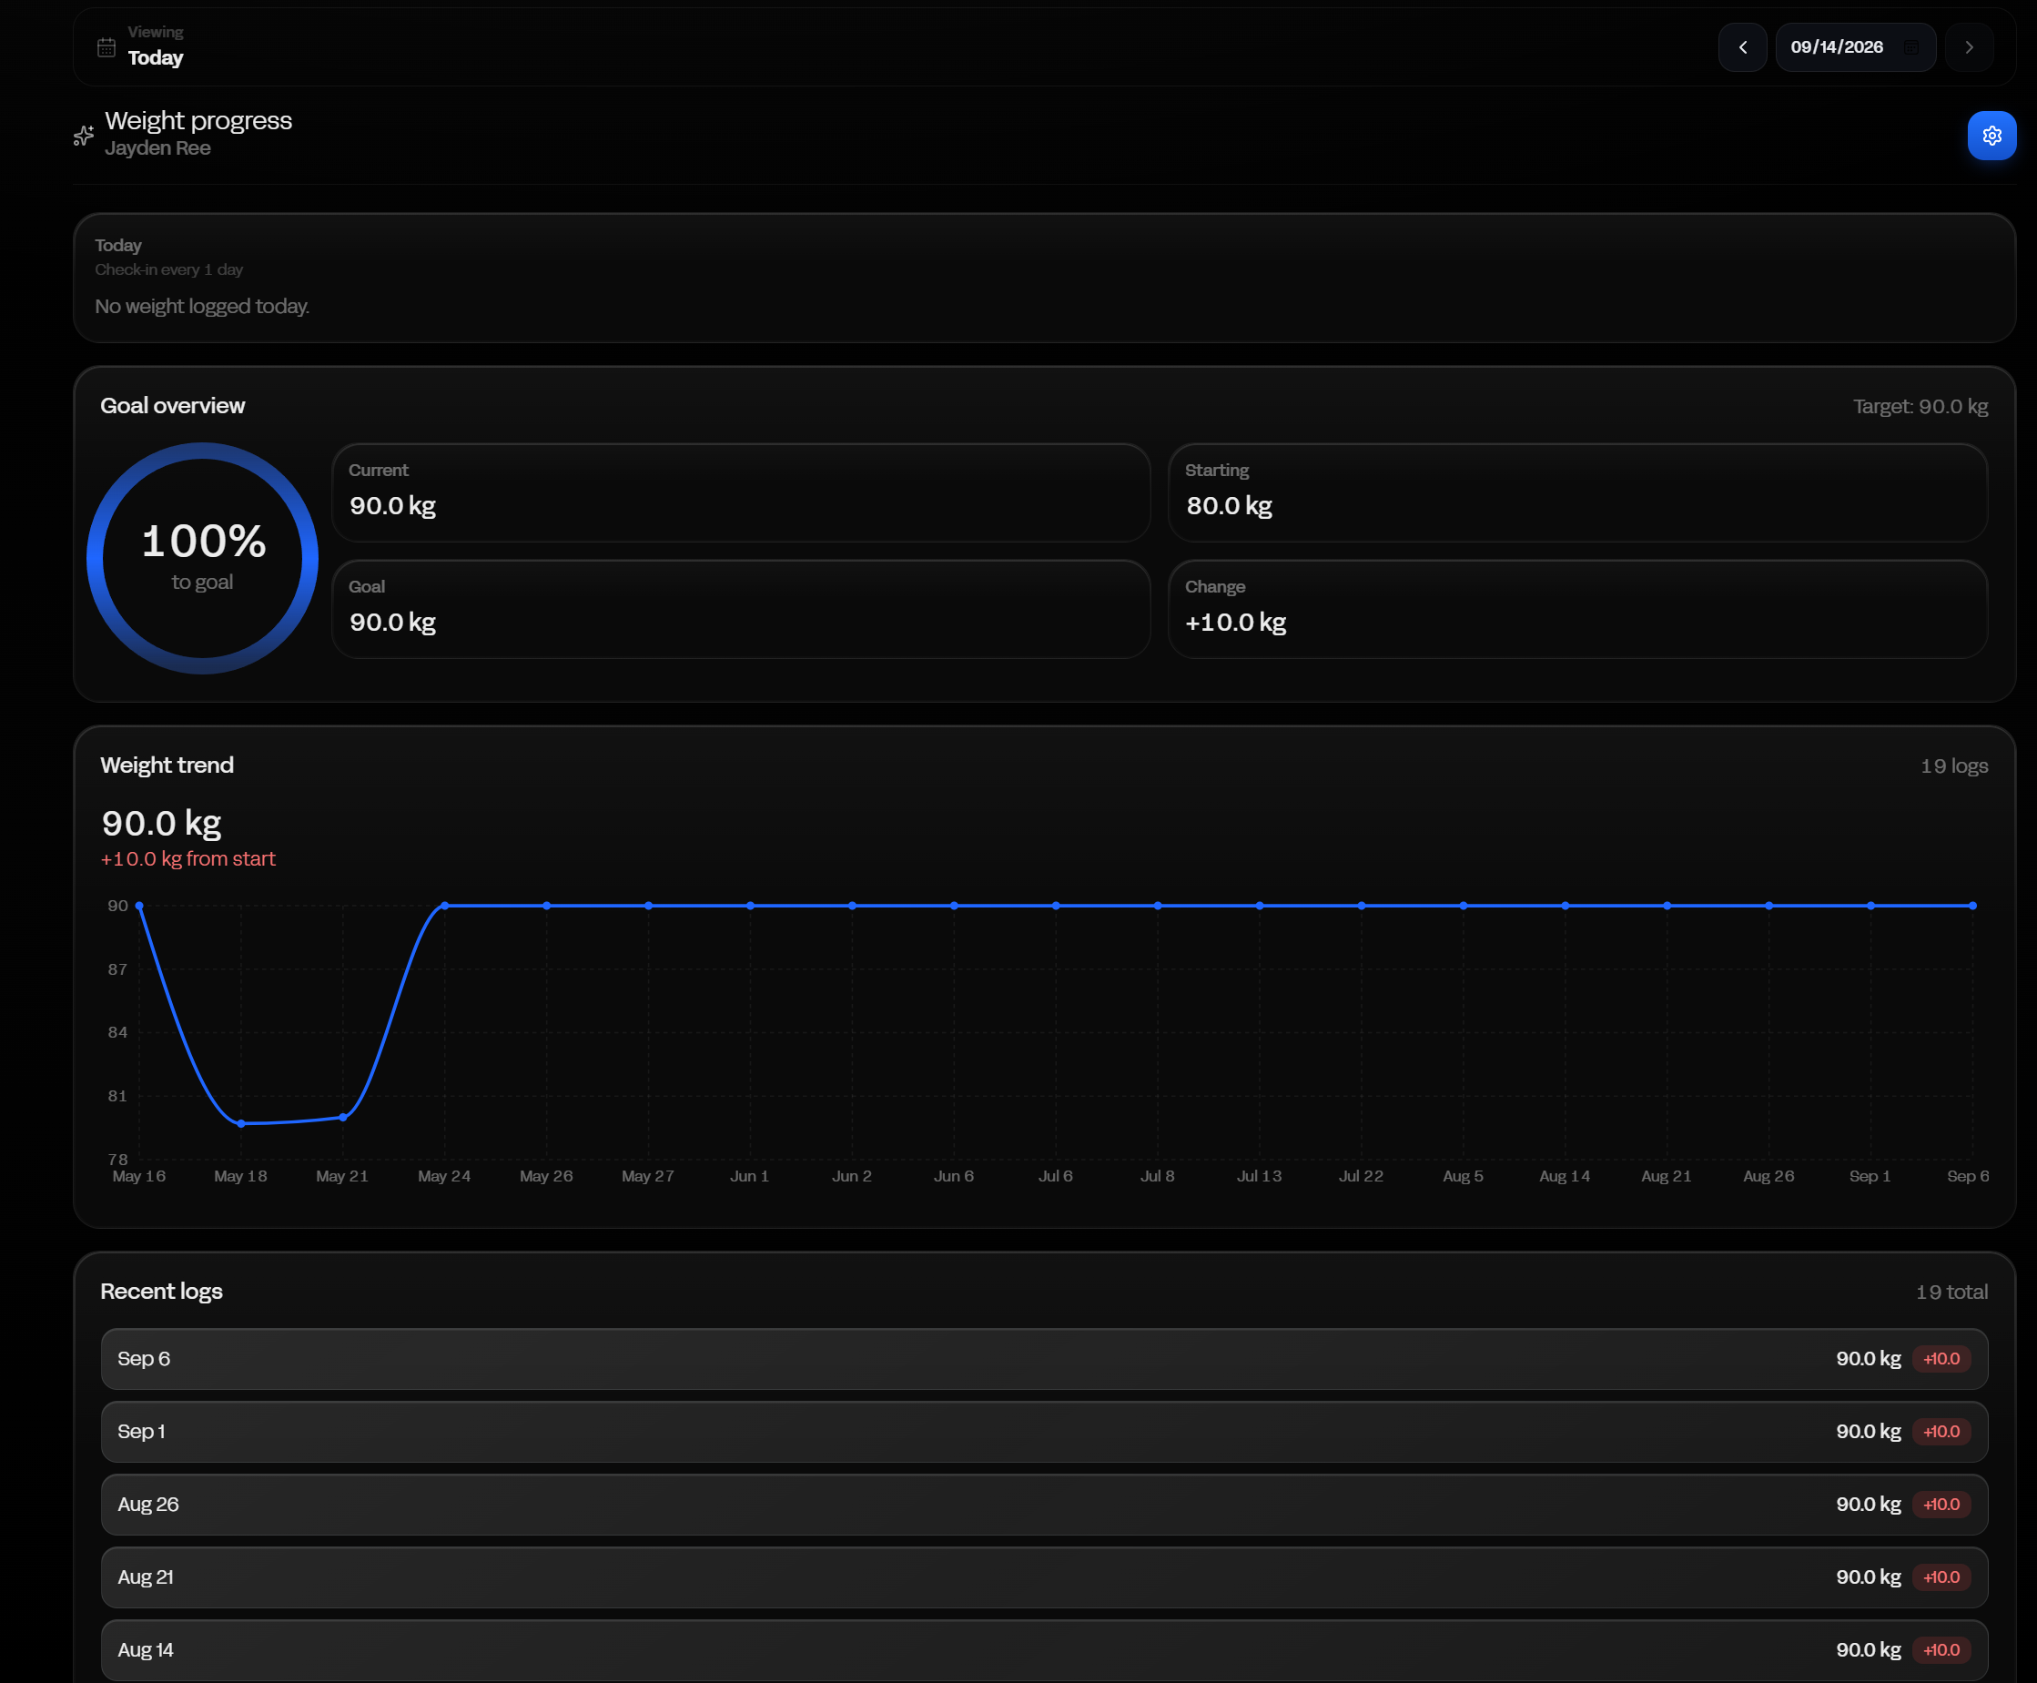
Task: Click the 'Goal overview' heading
Action: 173,405
